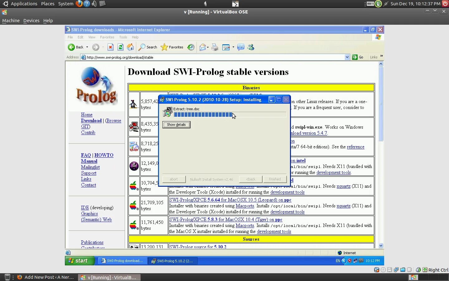Click the installer abort button

[174, 179]
